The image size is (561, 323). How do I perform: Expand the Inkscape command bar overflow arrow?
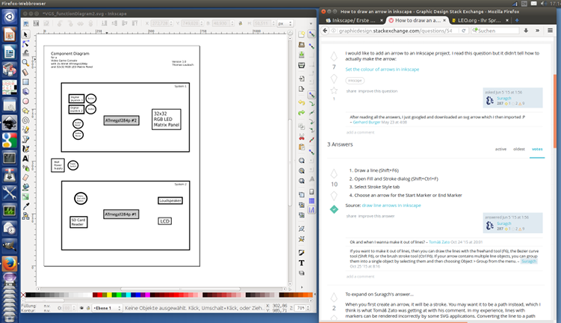pyautogui.click(x=302, y=287)
